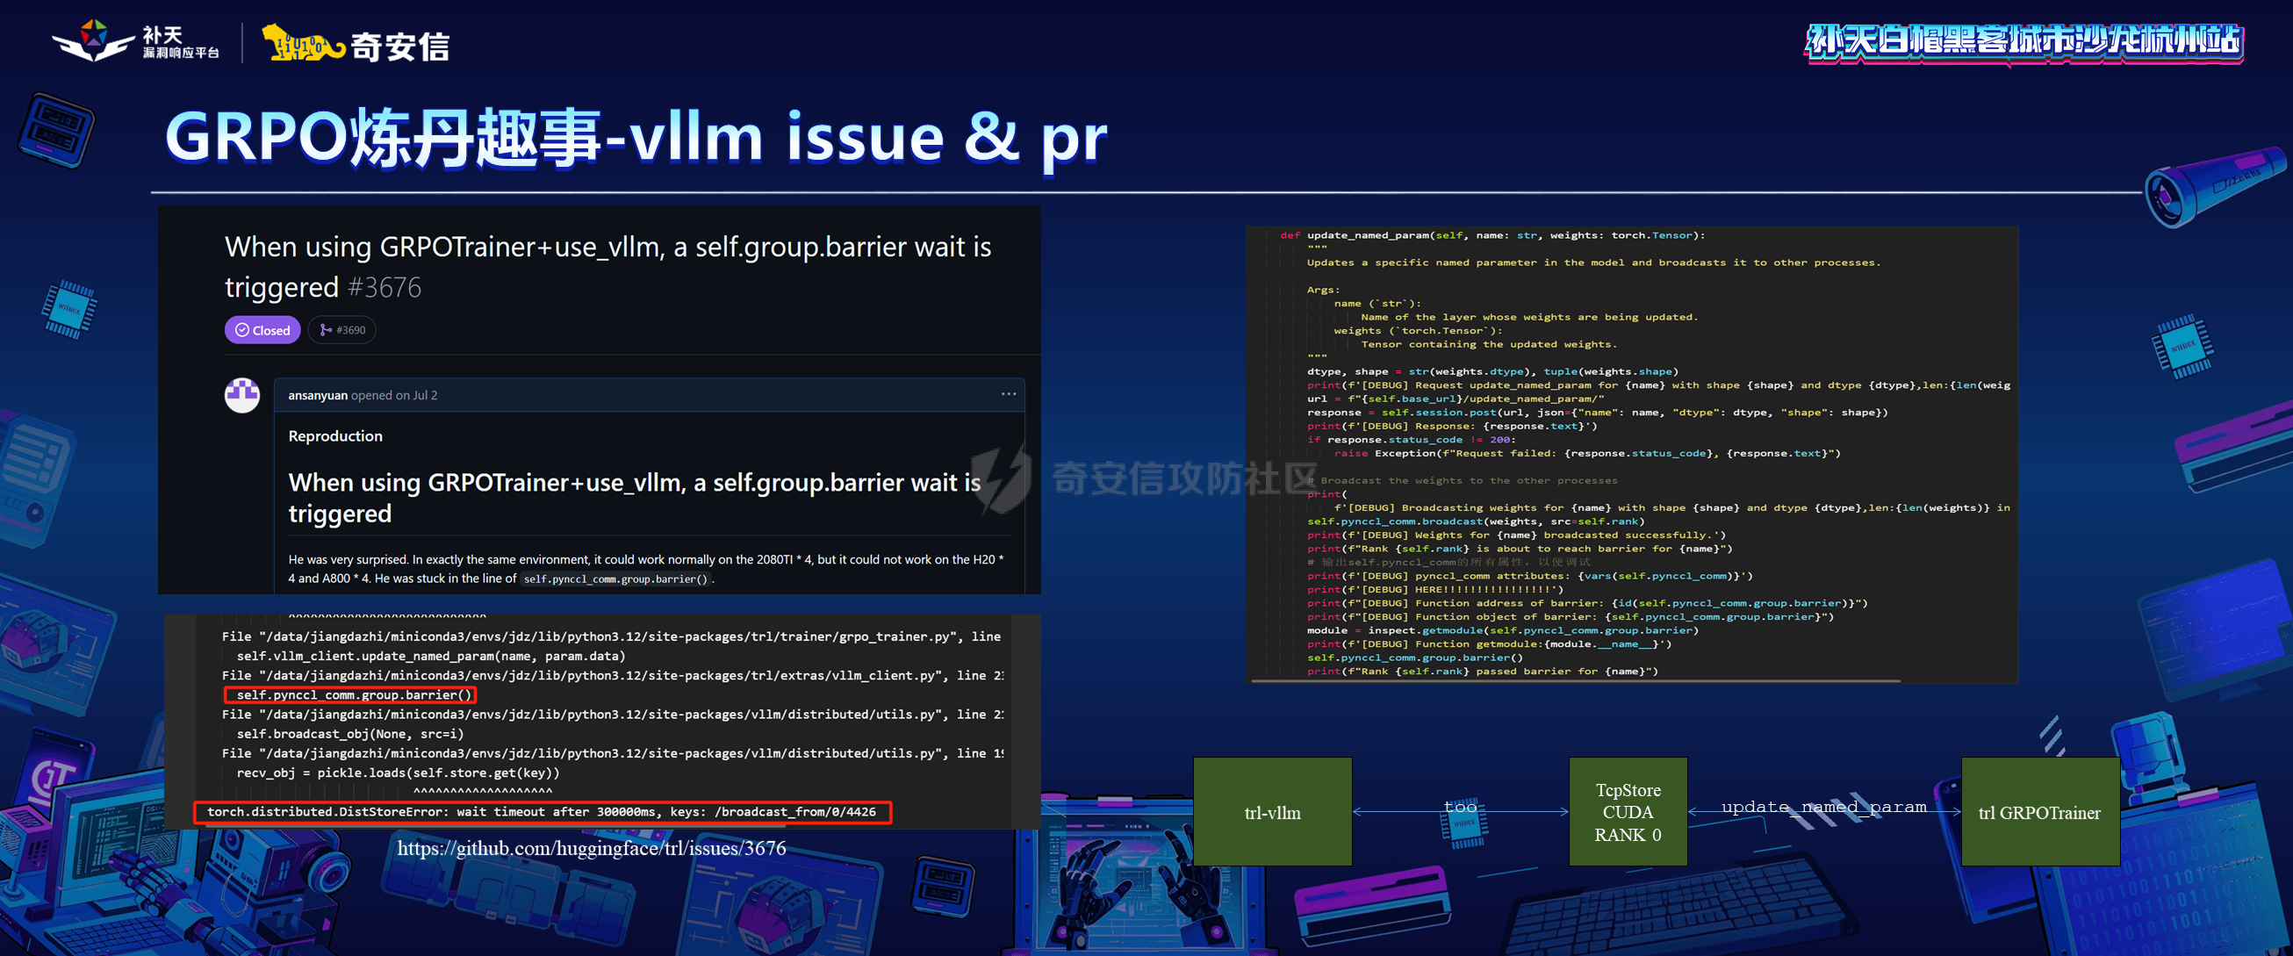Click the 'opened on Jul 2' timestamp
The height and width of the screenshot is (956, 2293).
(x=393, y=395)
